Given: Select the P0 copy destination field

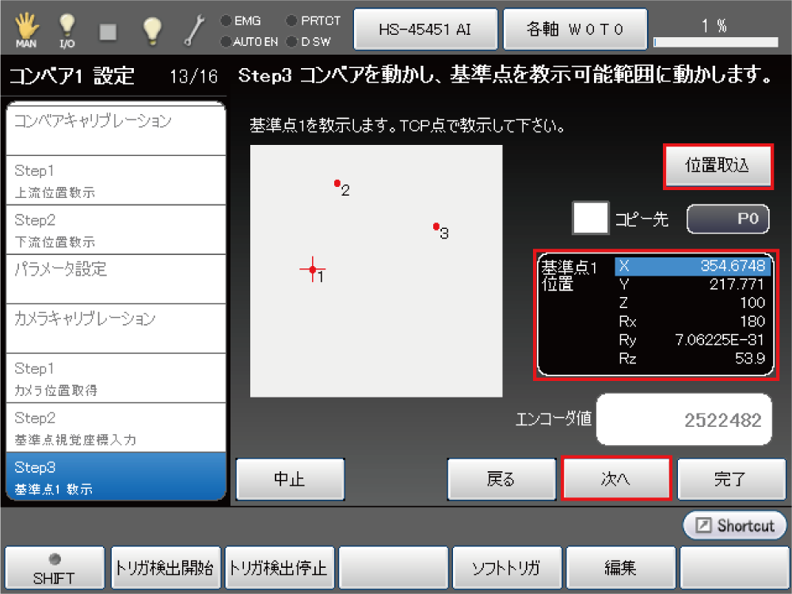Looking at the screenshot, I should click(x=727, y=219).
